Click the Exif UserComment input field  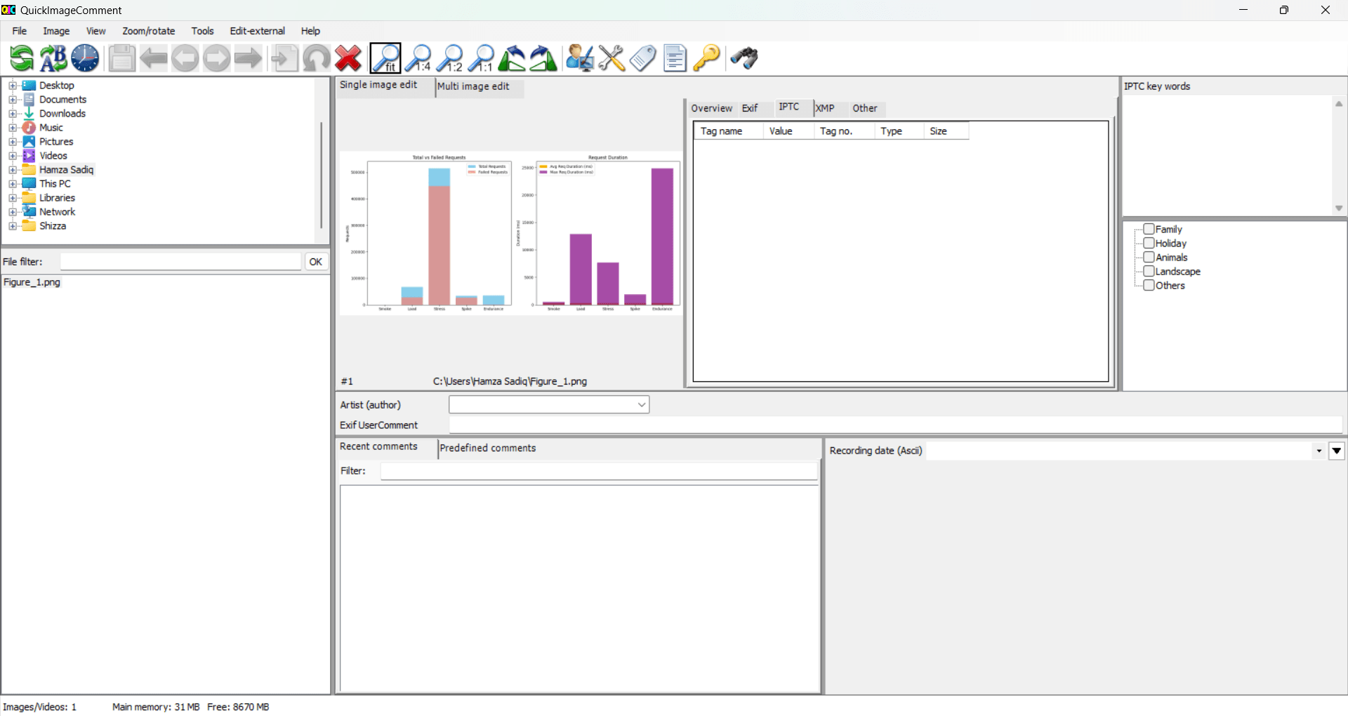tap(894, 425)
